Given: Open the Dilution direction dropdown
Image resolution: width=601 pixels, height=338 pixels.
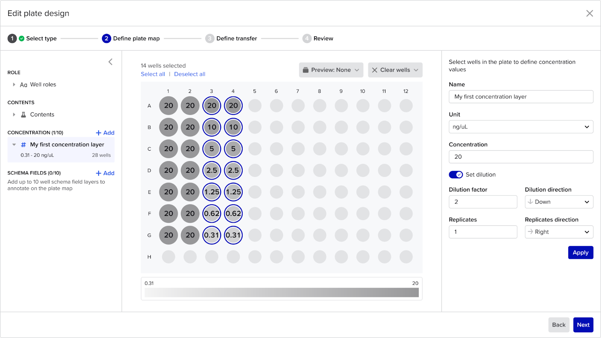Looking at the screenshot, I should pos(559,202).
